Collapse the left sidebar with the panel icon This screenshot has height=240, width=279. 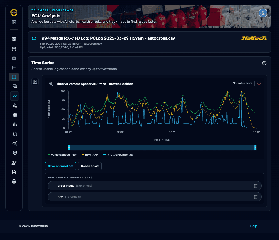14,22
